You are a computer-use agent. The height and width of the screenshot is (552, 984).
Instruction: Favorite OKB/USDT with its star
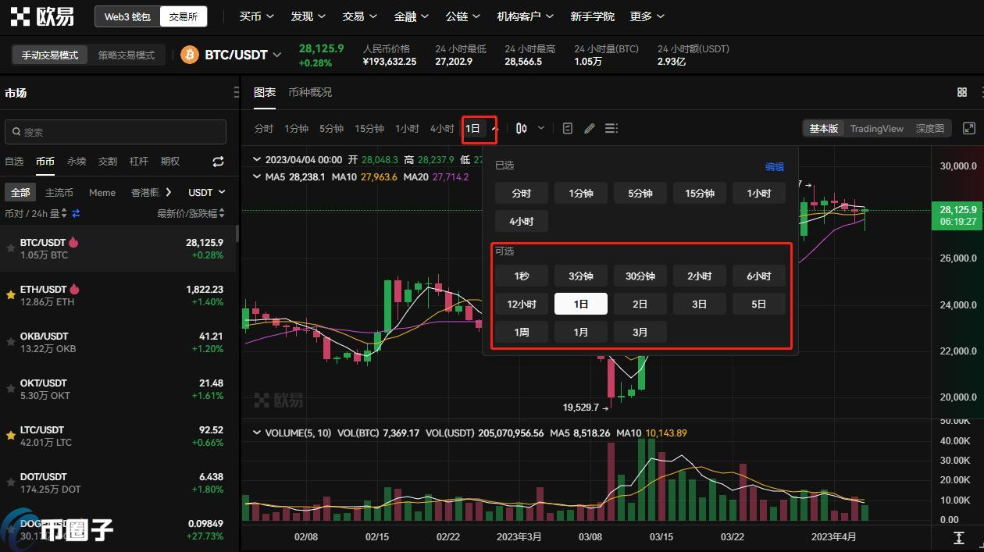click(11, 342)
